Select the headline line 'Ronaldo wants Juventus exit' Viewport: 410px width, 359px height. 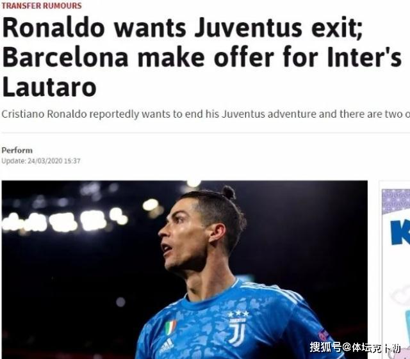click(x=183, y=28)
